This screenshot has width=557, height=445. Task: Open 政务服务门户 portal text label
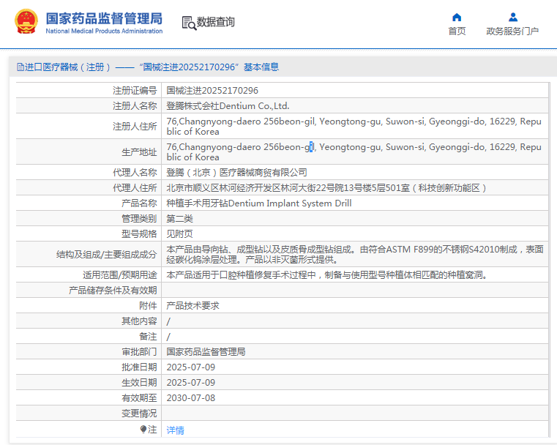coord(512,31)
